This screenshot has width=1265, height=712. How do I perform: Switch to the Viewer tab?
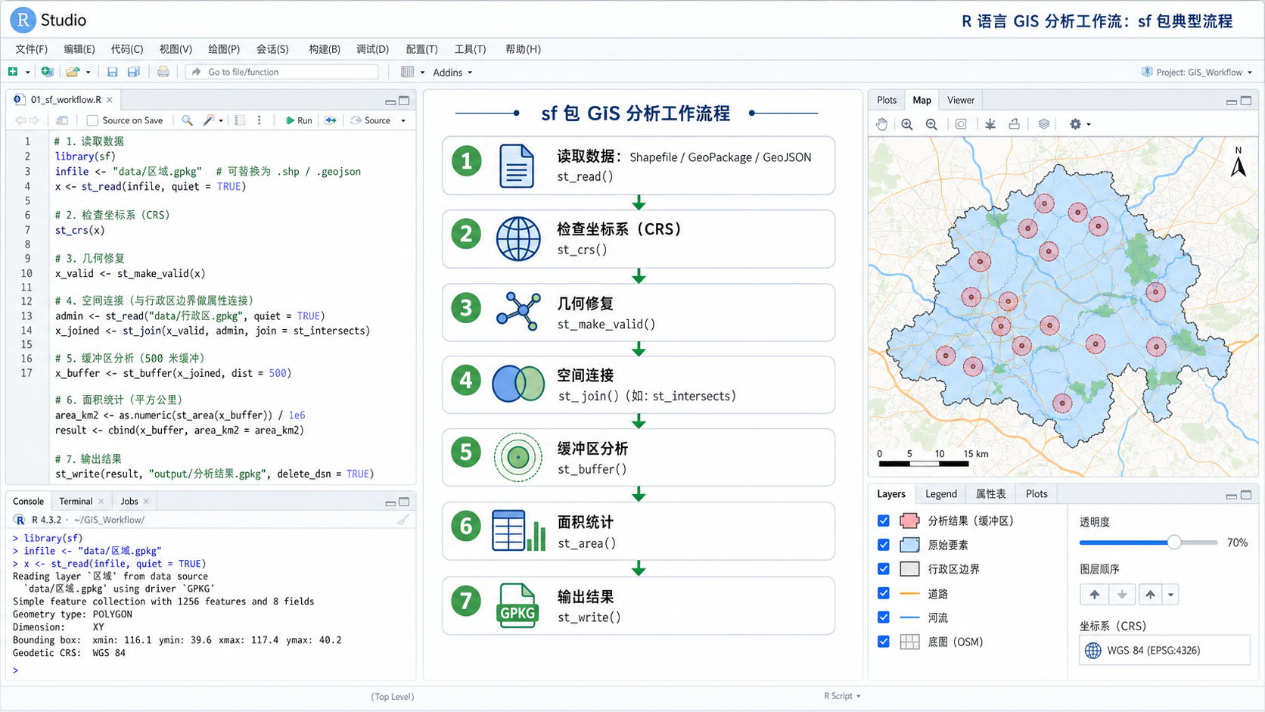(961, 100)
